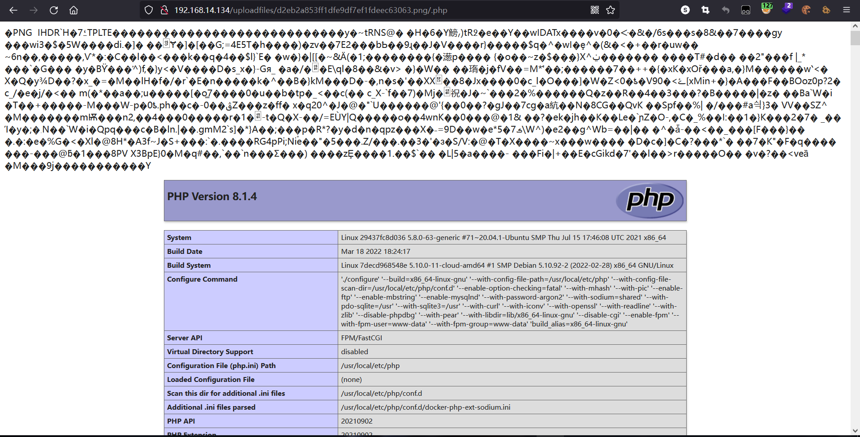Screen dimensions: 860x437
Task: Open the extension with two-circle glasses icon
Action: click(x=746, y=10)
